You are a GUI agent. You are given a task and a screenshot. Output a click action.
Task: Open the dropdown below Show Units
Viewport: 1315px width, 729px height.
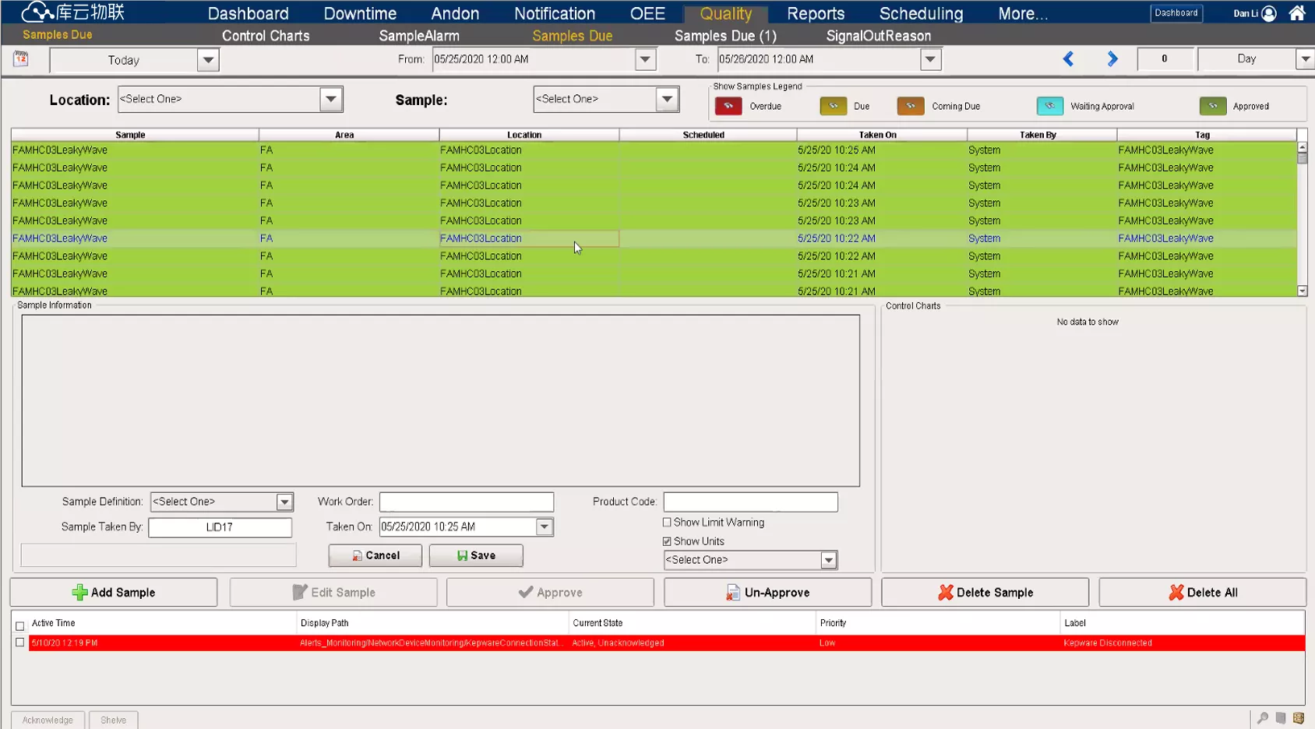point(829,560)
